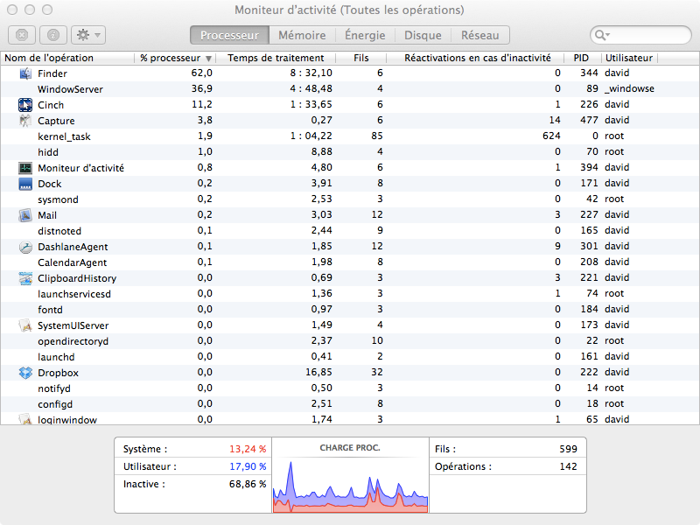700x525 pixels.
Task: Click the Dock process icon
Action: (25, 184)
